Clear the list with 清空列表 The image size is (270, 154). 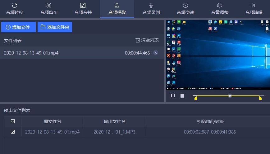(147, 40)
